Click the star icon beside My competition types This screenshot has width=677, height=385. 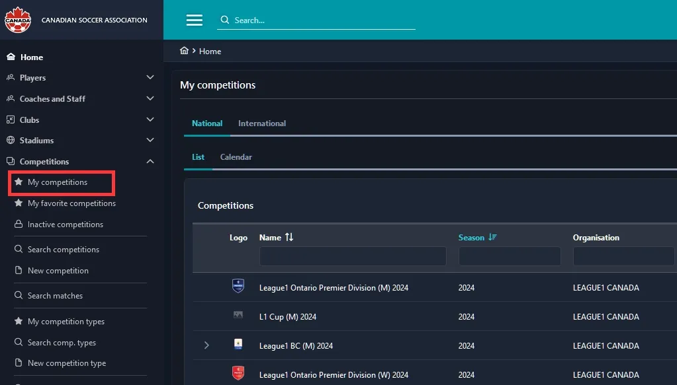[x=19, y=321]
